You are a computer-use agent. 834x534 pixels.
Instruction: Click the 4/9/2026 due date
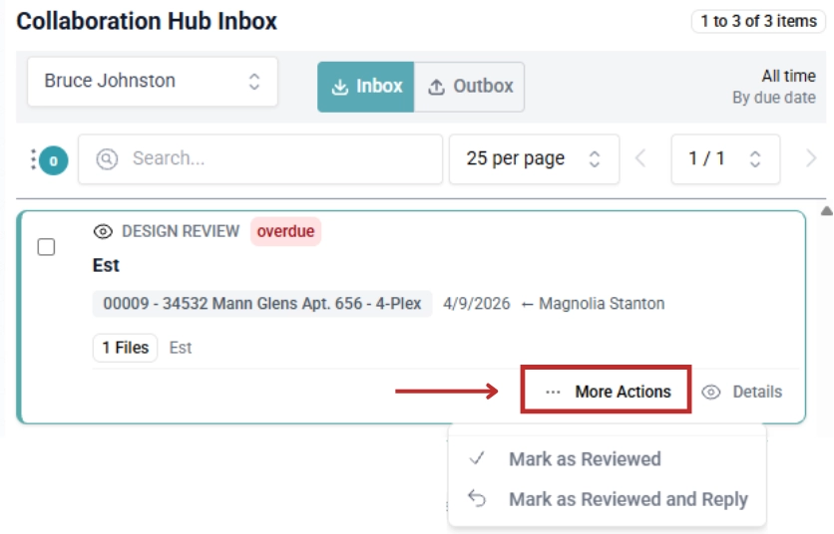tap(477, 304)
